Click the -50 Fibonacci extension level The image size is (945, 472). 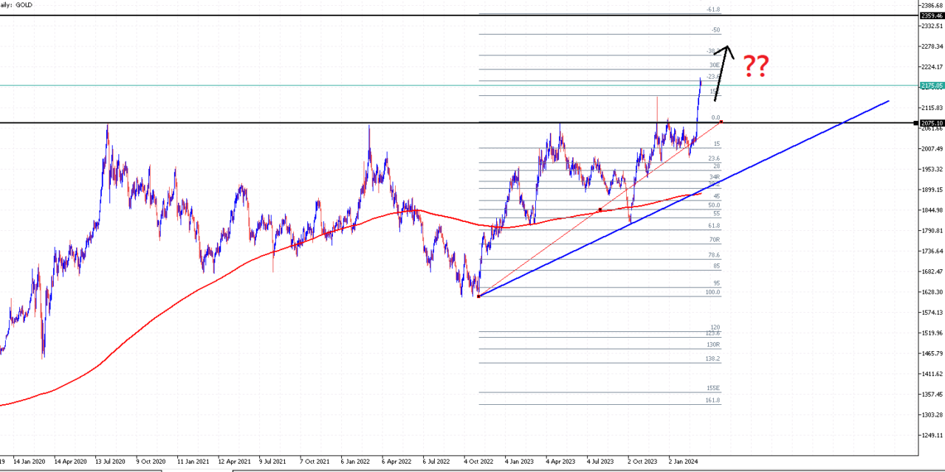[716, 30]
